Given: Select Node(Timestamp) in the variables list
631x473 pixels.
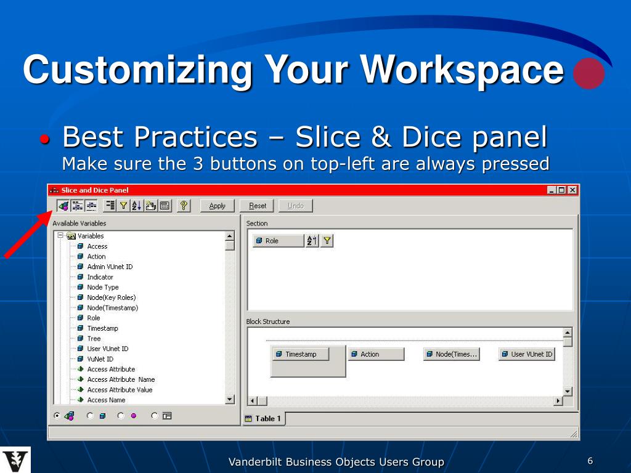Looking at the screenshot, I should click(x=113, y=308).
